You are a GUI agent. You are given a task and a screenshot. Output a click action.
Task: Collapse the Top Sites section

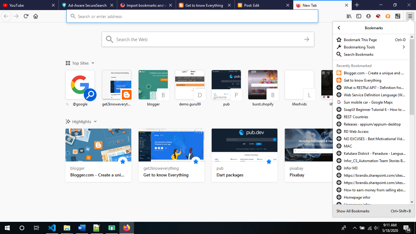(93, 63)
